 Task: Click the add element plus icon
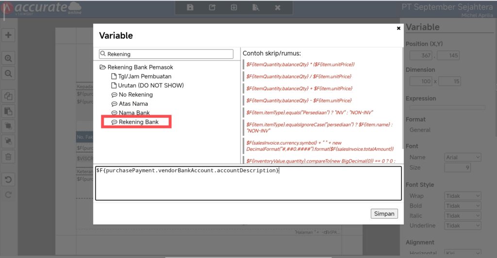point(8,35)
